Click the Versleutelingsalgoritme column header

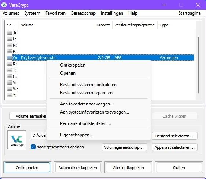135,25
